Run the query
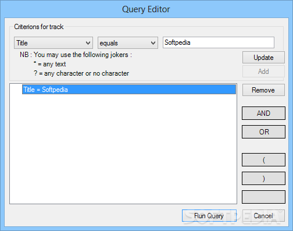Viewport: 293px width, 231px height. pyautogui.click(x=209, y=215)
